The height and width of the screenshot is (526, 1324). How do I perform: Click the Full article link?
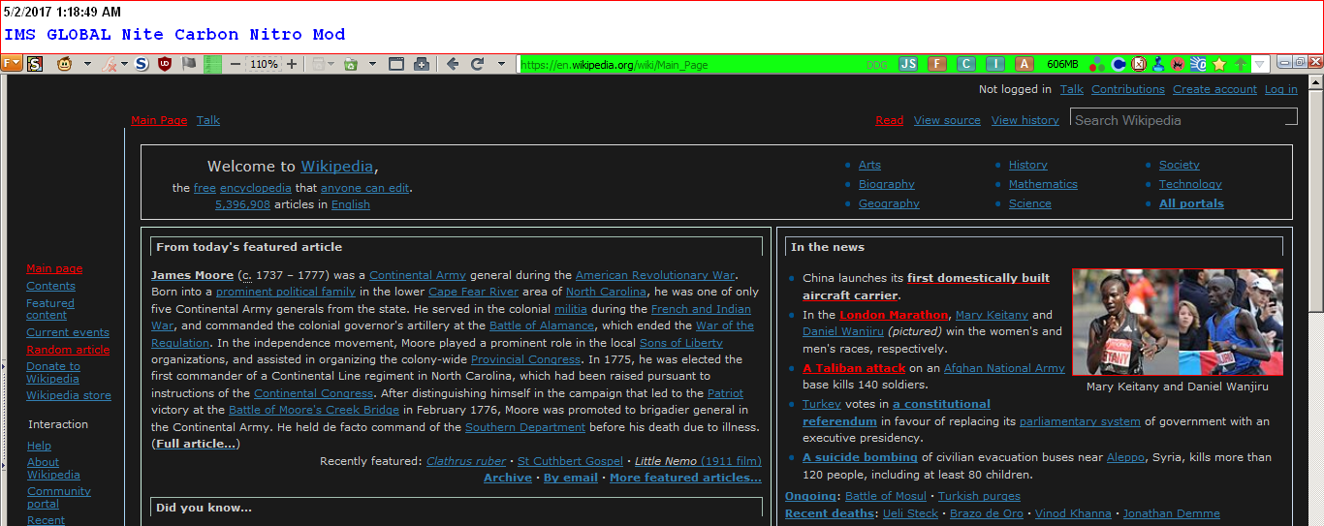click(x=196, y=444)
